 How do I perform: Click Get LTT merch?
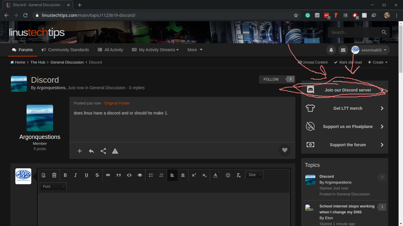pyautogui.click(x=345, y=108)
